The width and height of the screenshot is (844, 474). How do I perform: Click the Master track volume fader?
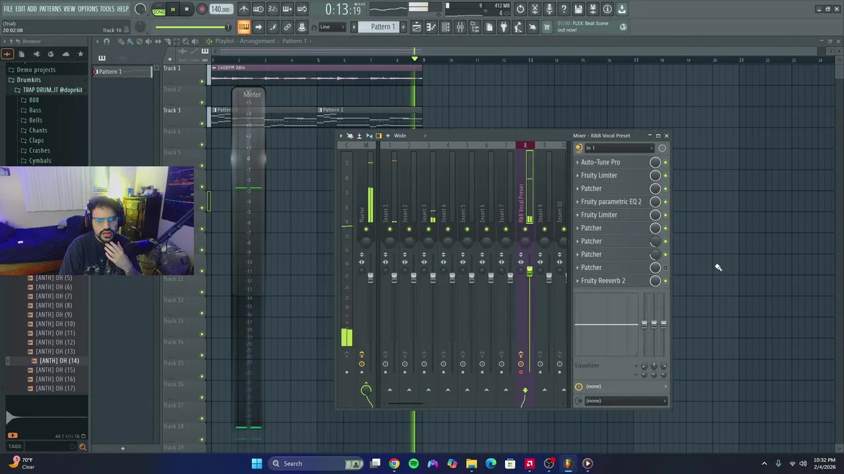click(371, 278)
